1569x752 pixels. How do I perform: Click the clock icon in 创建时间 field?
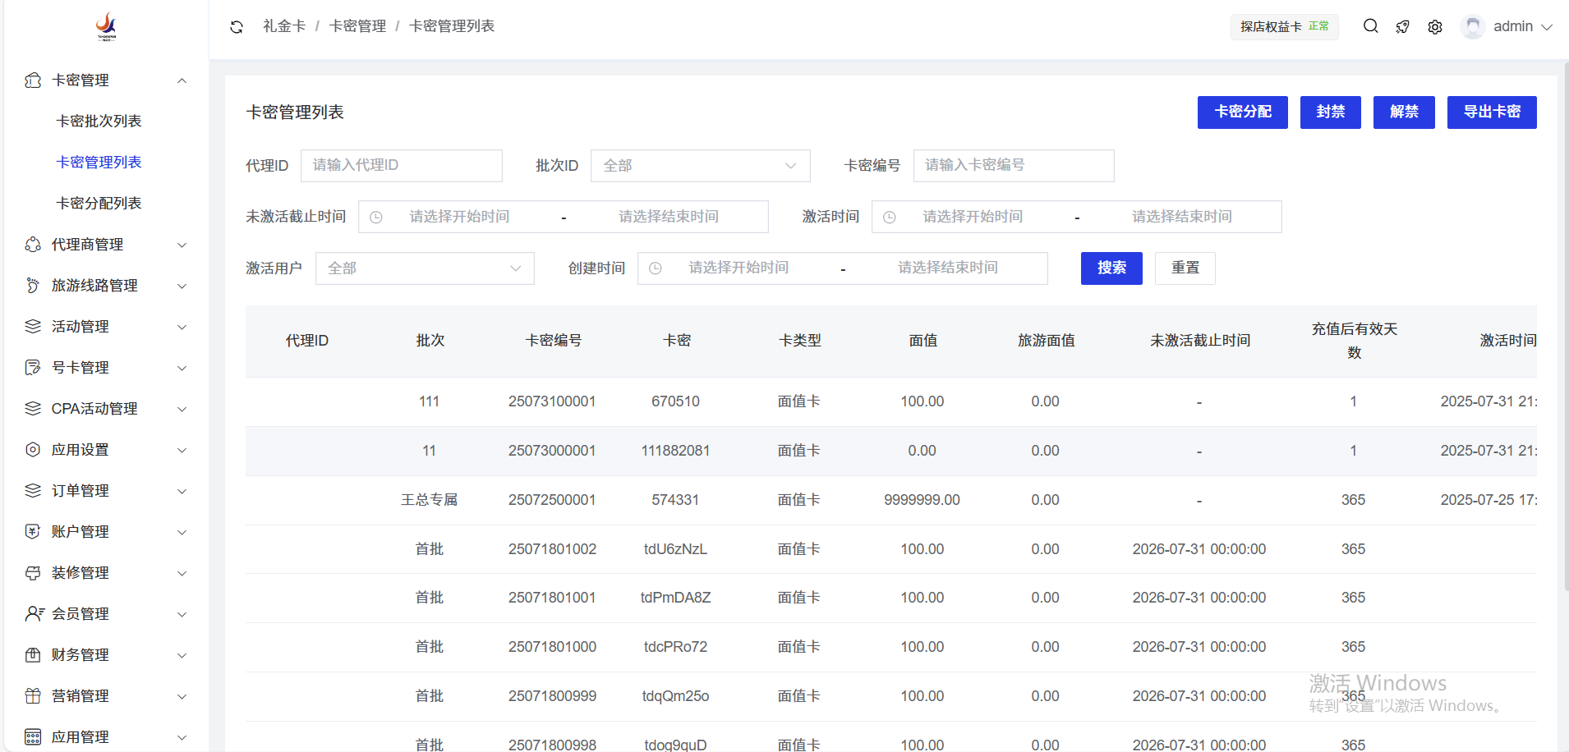[655, 268]
